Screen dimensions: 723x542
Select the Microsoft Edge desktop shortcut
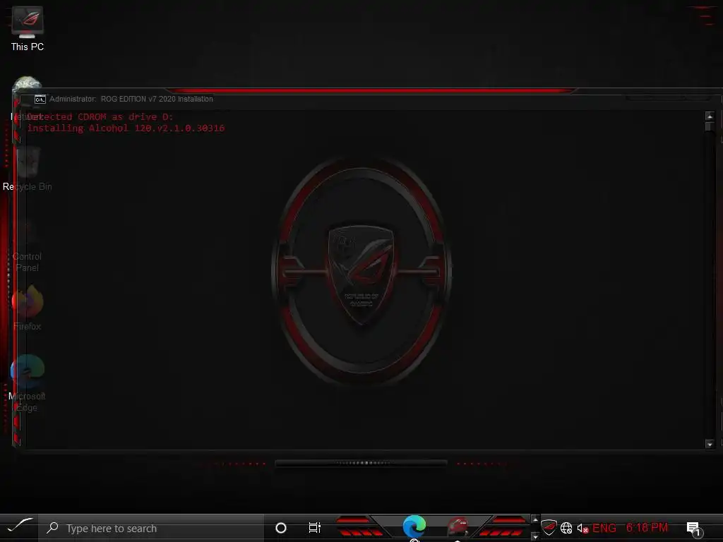click(28, 383)
